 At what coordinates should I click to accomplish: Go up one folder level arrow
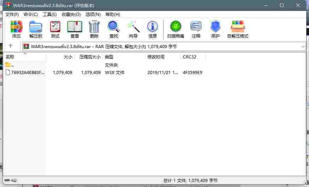tap(11, 46)
